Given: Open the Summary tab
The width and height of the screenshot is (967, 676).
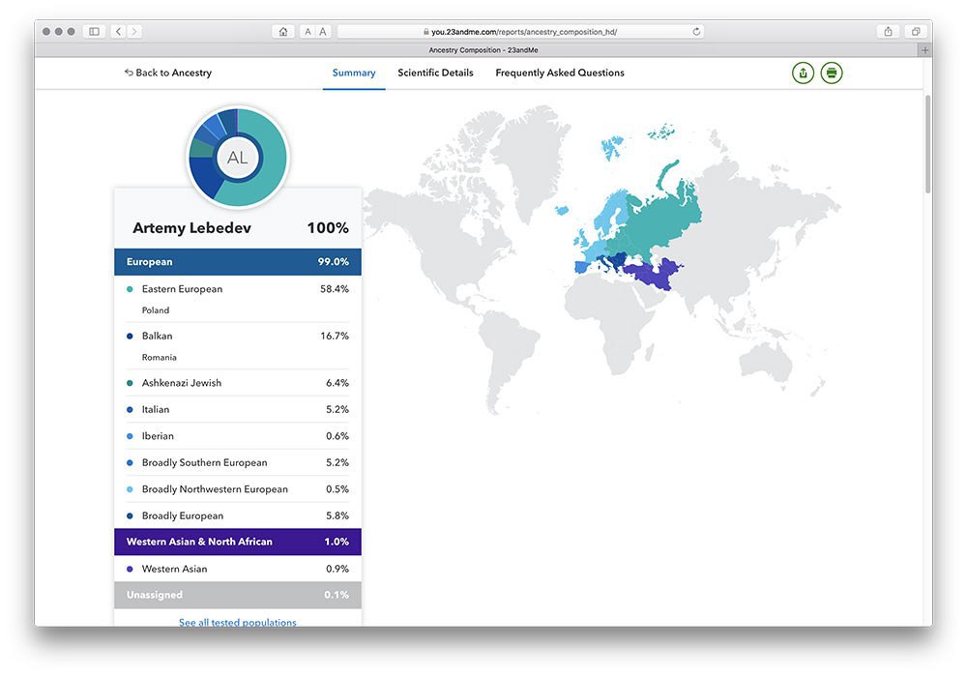Looking at the screenshot, I should [354, 73].
